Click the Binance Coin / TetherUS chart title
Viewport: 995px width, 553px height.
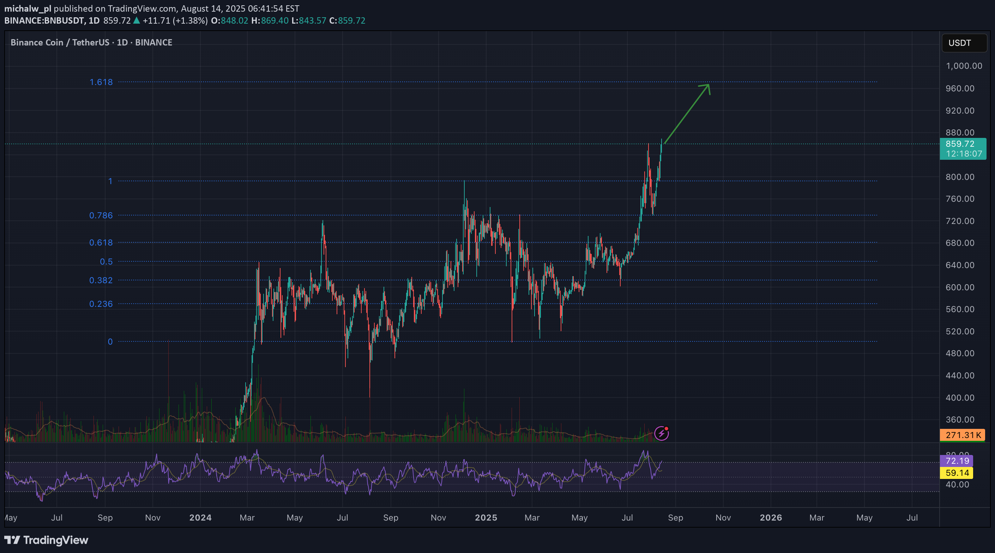coord(91,42)
